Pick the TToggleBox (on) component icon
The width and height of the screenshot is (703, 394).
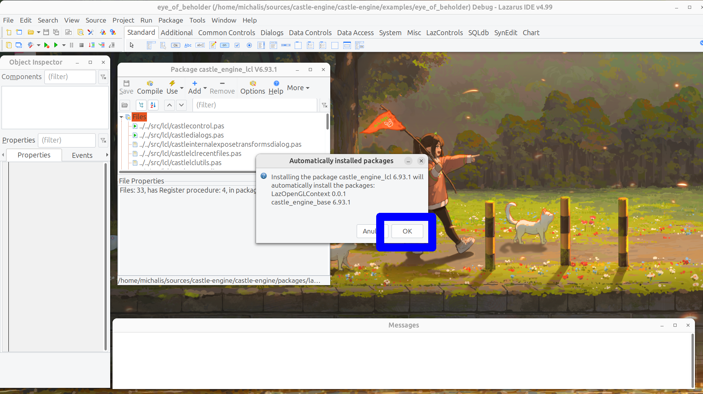point(225,45)
